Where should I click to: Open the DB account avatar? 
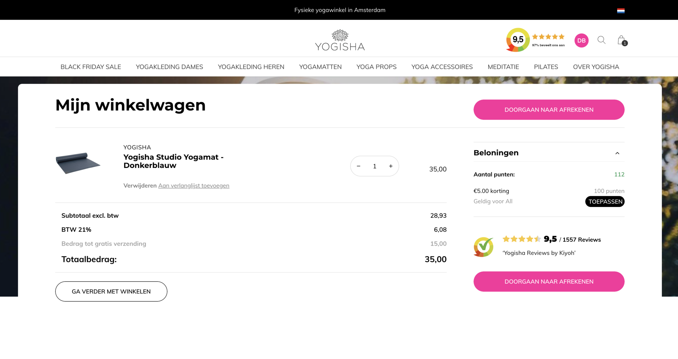tap(581, 40)
